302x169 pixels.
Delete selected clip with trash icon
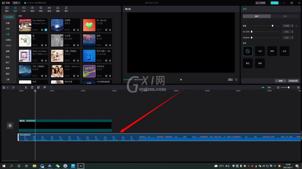pos(32,87)
